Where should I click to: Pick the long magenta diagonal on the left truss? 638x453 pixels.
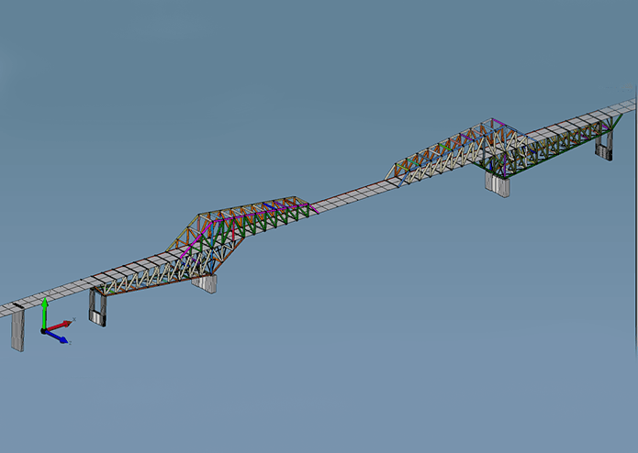pyautogui.click(x=197, y=239)
